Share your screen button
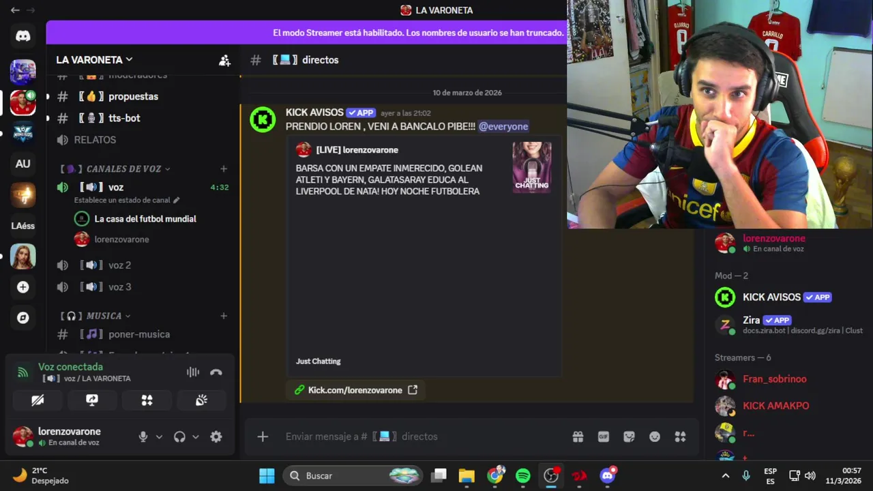 click(92, 400)
